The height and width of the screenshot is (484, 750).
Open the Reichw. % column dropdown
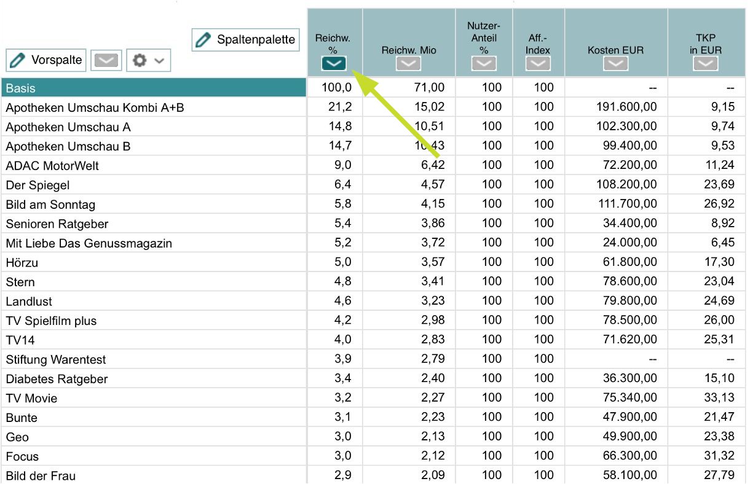(x=334, y=64)
